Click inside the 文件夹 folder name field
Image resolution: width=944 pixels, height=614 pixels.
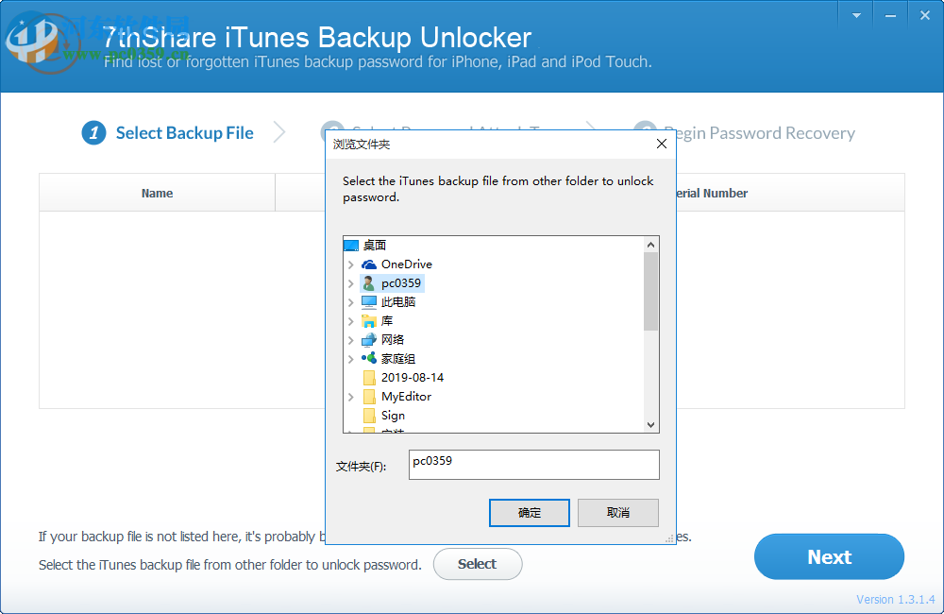pyautogui.click(x=533, y=465)
